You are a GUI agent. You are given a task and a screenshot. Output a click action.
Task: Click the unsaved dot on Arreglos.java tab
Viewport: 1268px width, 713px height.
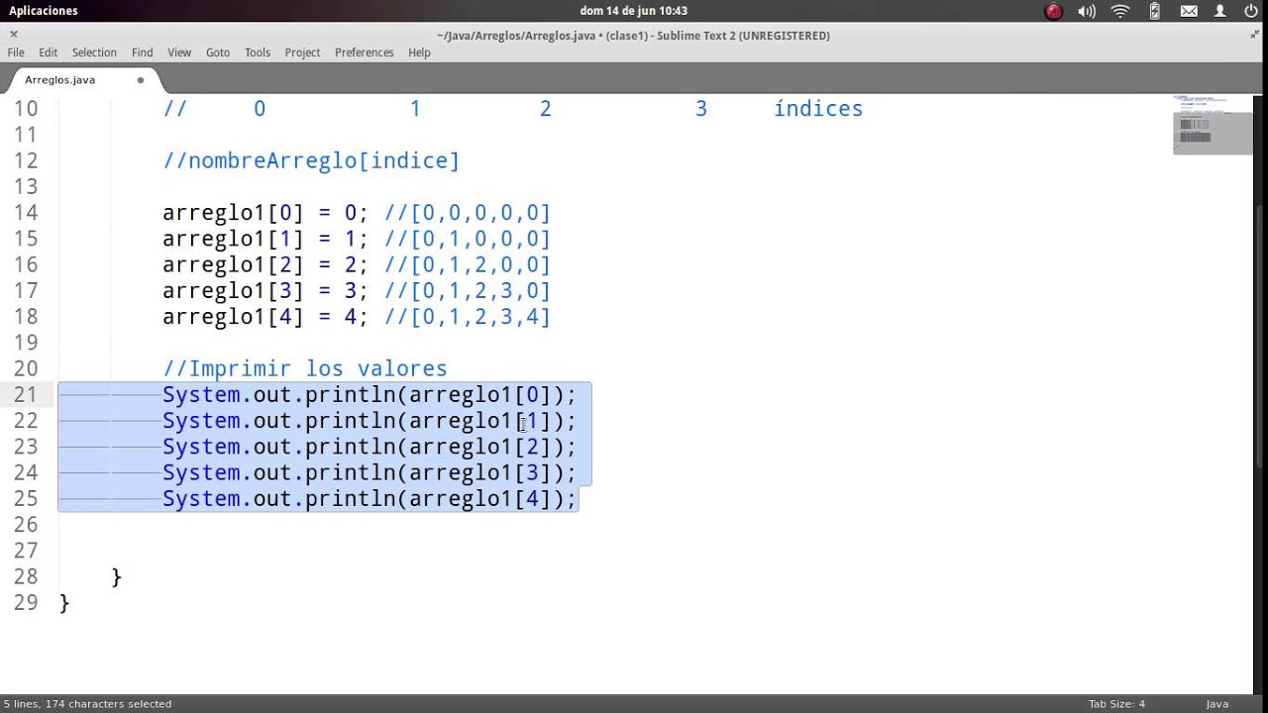click(x=141, y=80)
